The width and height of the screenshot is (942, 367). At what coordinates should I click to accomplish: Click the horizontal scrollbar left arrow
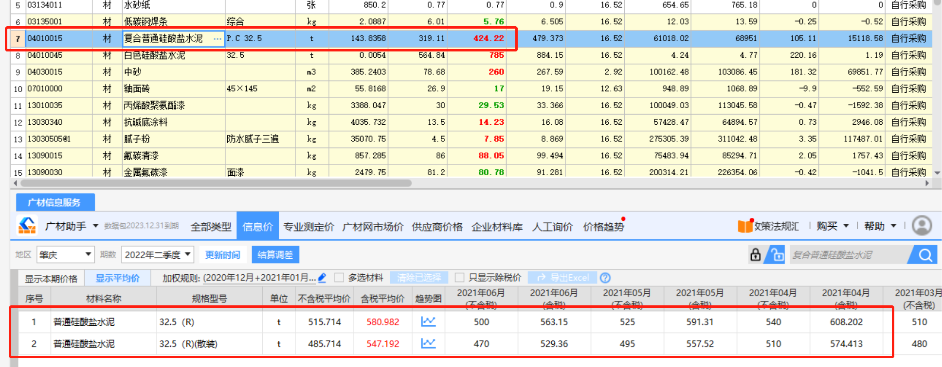[x=15, y=183]
